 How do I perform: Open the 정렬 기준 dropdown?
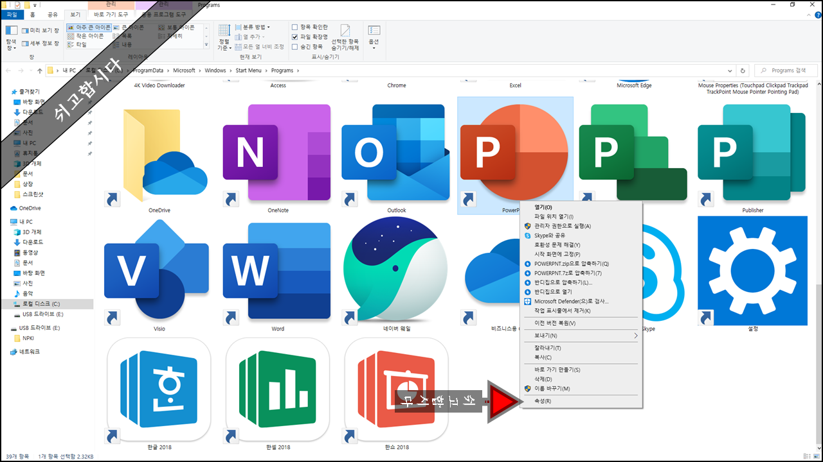click(224, 37)
